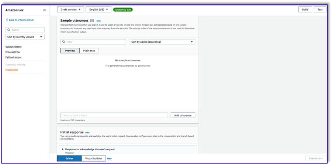Switch to the Preview tab
The height and width of the screenshot is (165, 332).
click(70, 51)
